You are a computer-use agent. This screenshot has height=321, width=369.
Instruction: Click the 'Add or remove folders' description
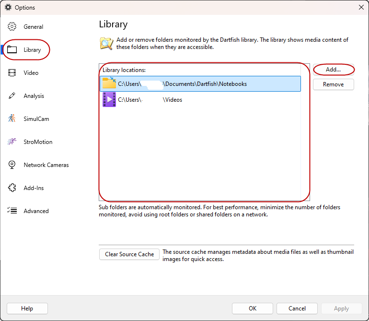[x=232, y=43]
